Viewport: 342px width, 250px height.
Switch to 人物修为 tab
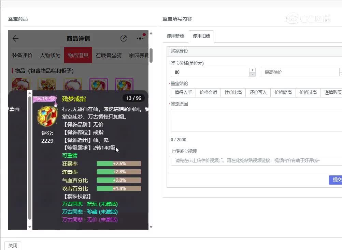(50, 55)
